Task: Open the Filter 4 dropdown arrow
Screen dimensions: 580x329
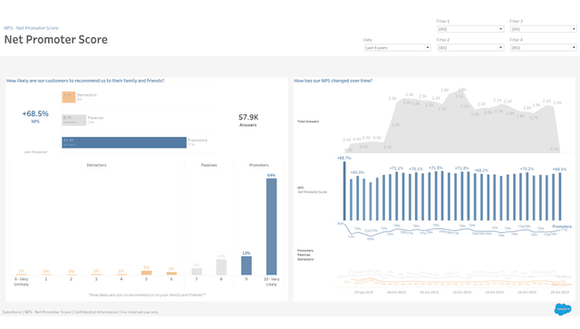Action: pyautogui.click(x=574, y=47)
